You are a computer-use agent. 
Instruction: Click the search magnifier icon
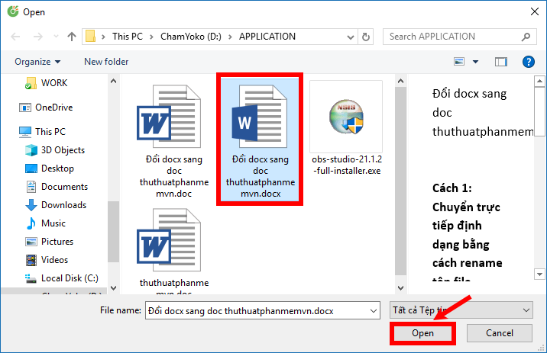pos(526,37)
